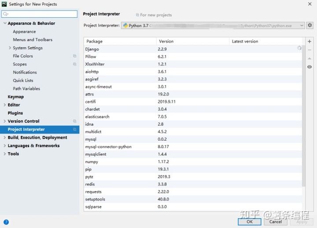Expand the Version Control section
The height and width of the screenshot is (228, 317).
5,121
